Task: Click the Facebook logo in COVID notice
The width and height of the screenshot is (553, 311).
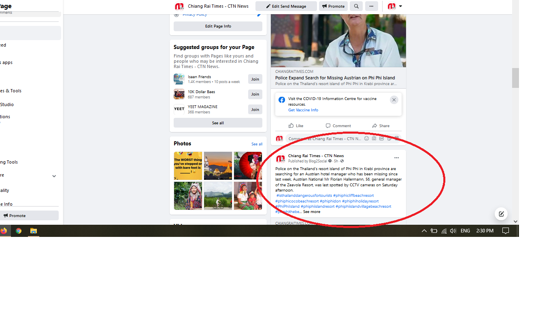Action: tap(282, 100)
